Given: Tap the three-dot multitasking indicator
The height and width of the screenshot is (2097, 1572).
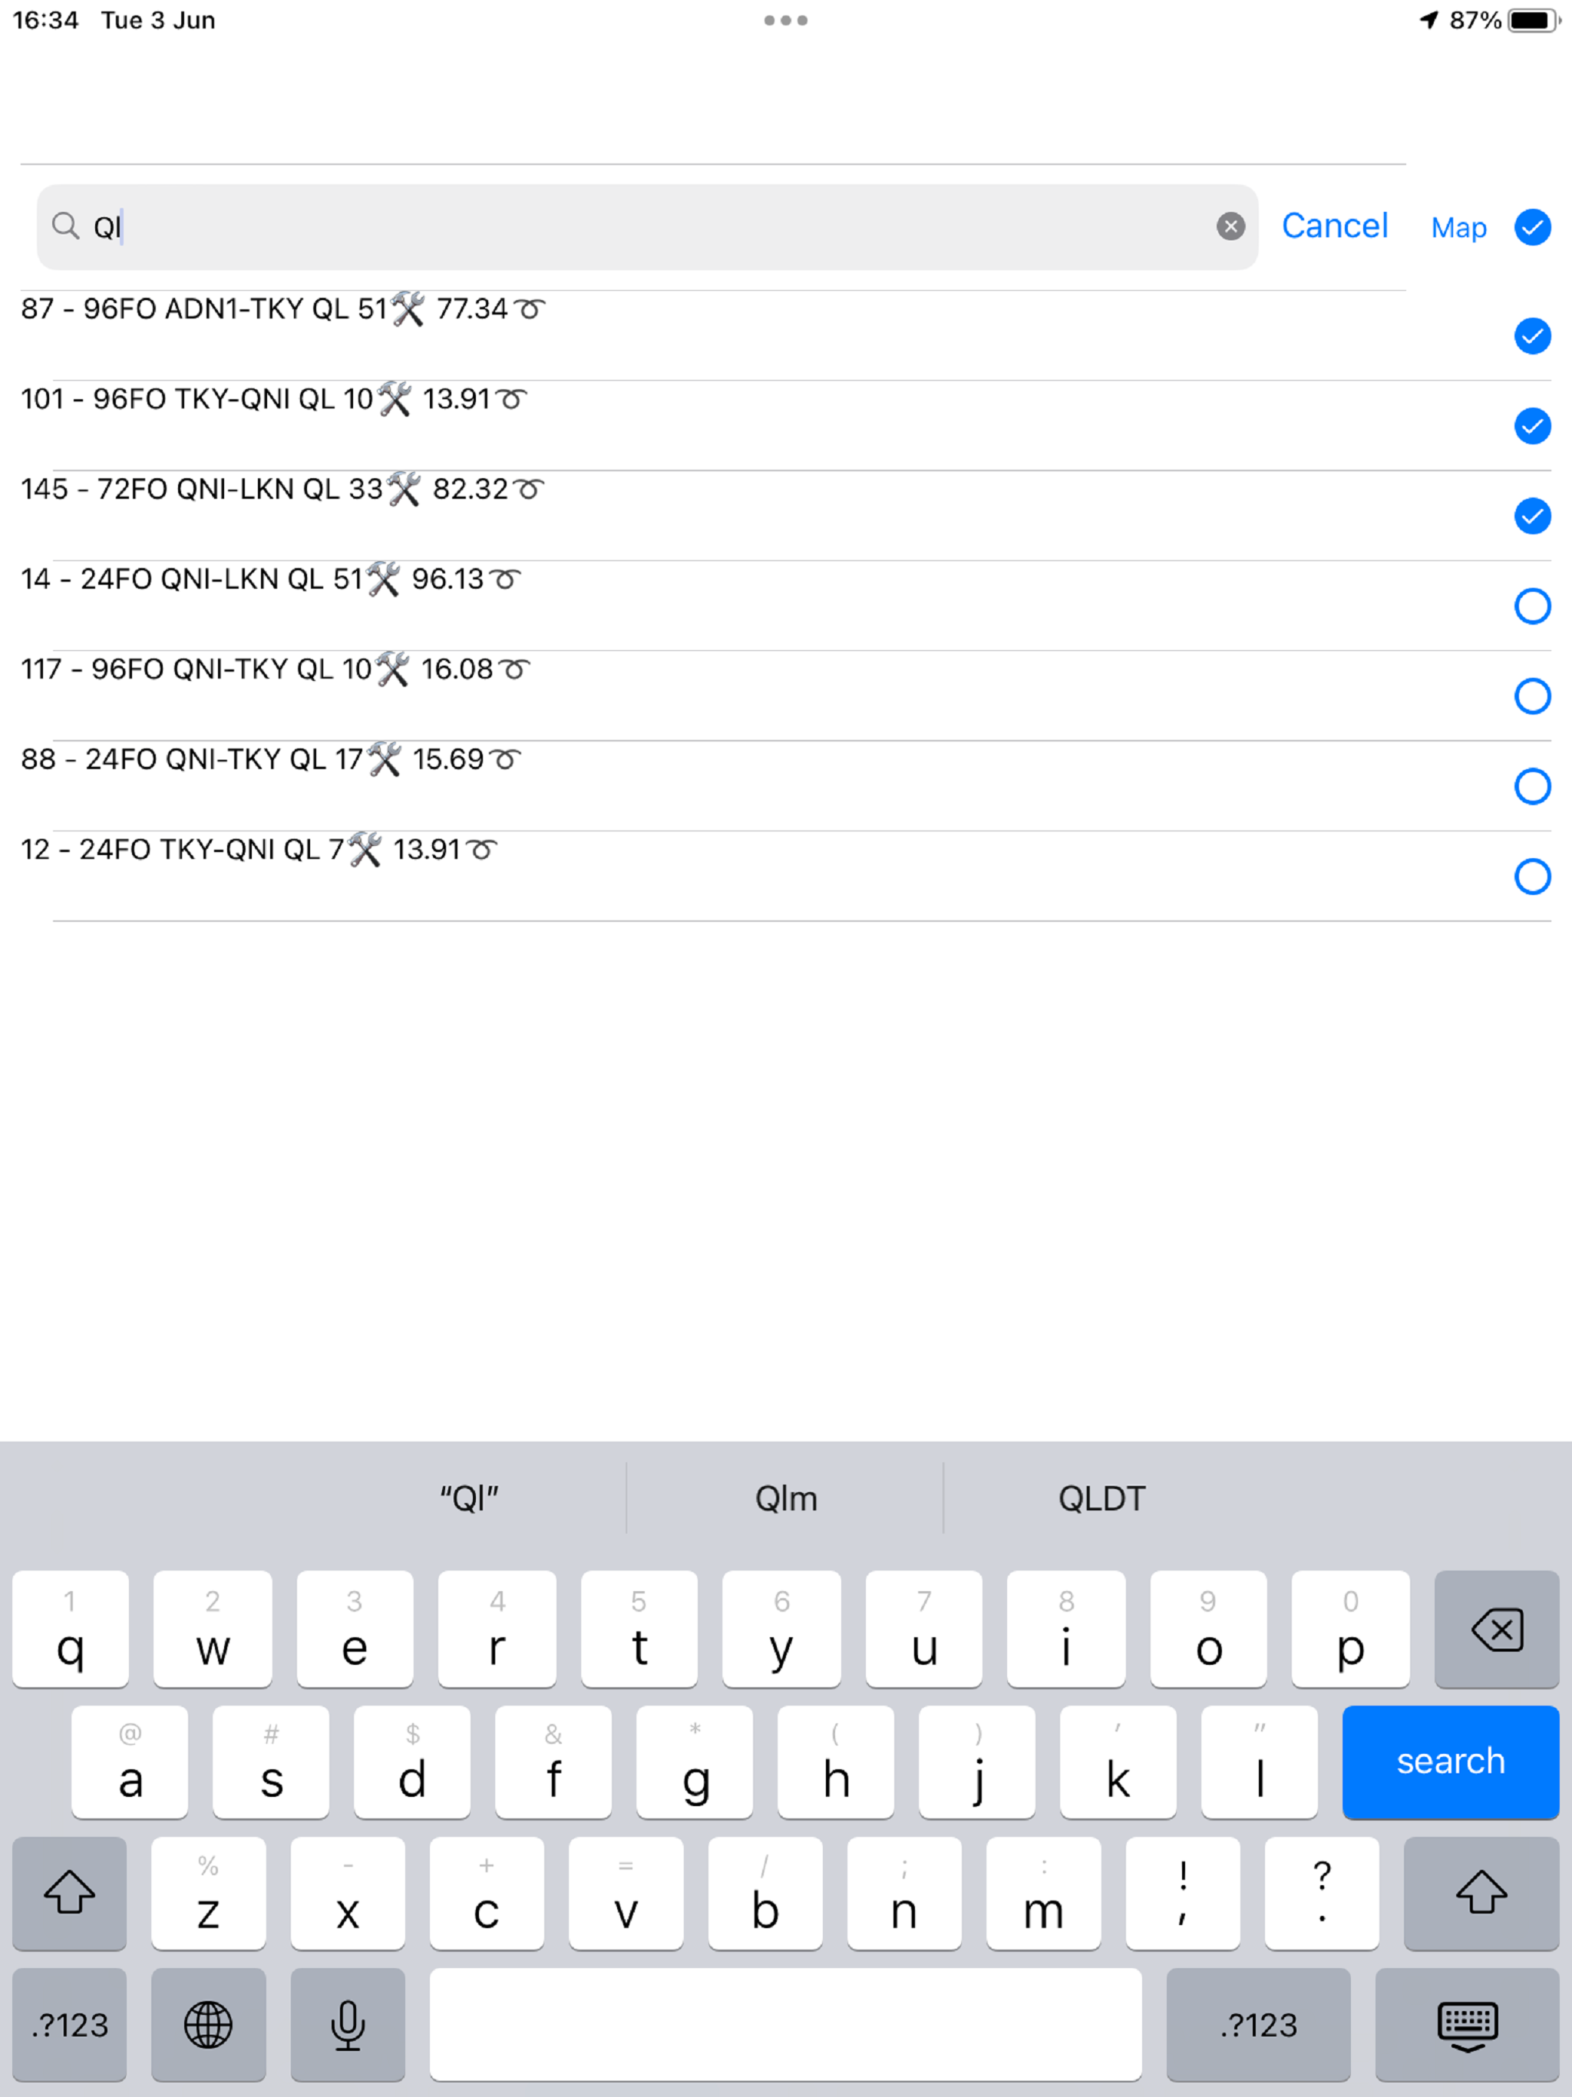Looking at the screenshot, I should coord(786,20).
